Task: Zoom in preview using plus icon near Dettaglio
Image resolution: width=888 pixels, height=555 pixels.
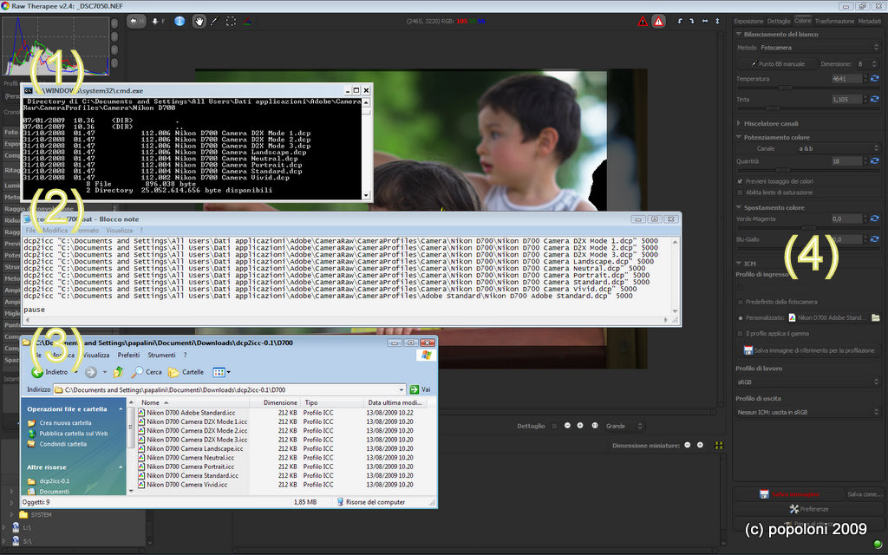Action: pyautogui.click(x=580, y=426)
